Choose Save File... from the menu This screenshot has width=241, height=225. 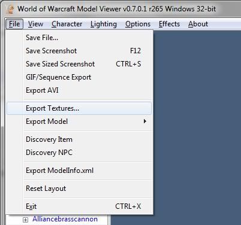point(79,38)
